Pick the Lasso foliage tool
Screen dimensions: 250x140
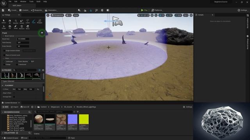tap(28, 21)
